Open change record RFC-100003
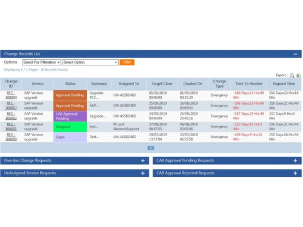 (11, 105)
